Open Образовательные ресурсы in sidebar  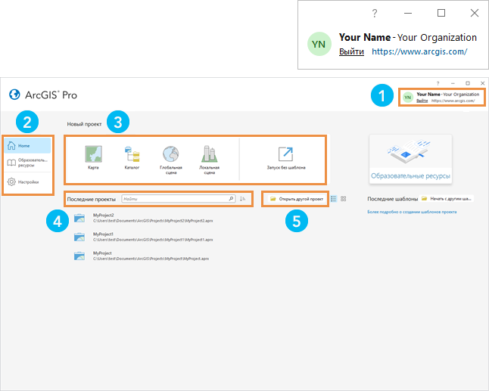[27, 163]
